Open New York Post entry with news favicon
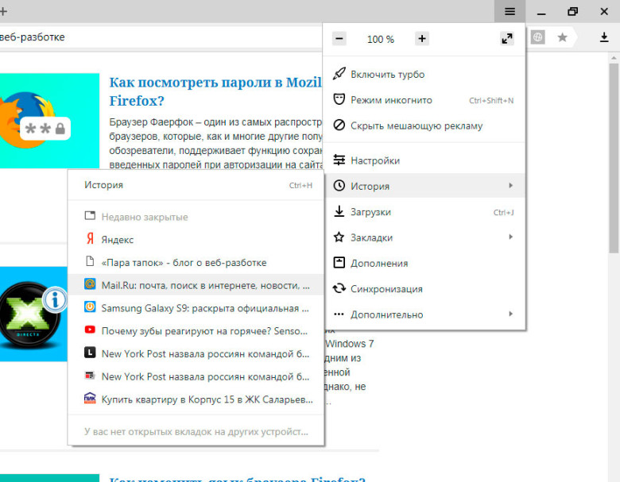 (196, 376)
